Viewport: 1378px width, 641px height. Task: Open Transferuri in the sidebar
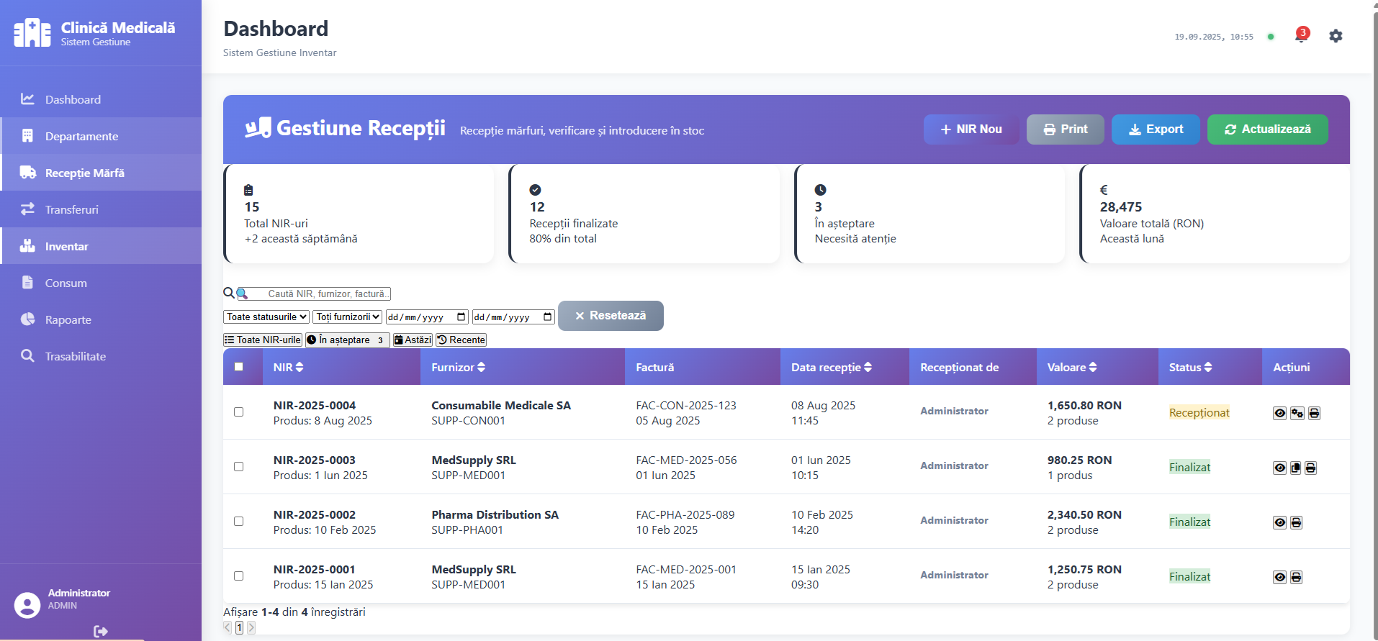[x=101, y=209]
